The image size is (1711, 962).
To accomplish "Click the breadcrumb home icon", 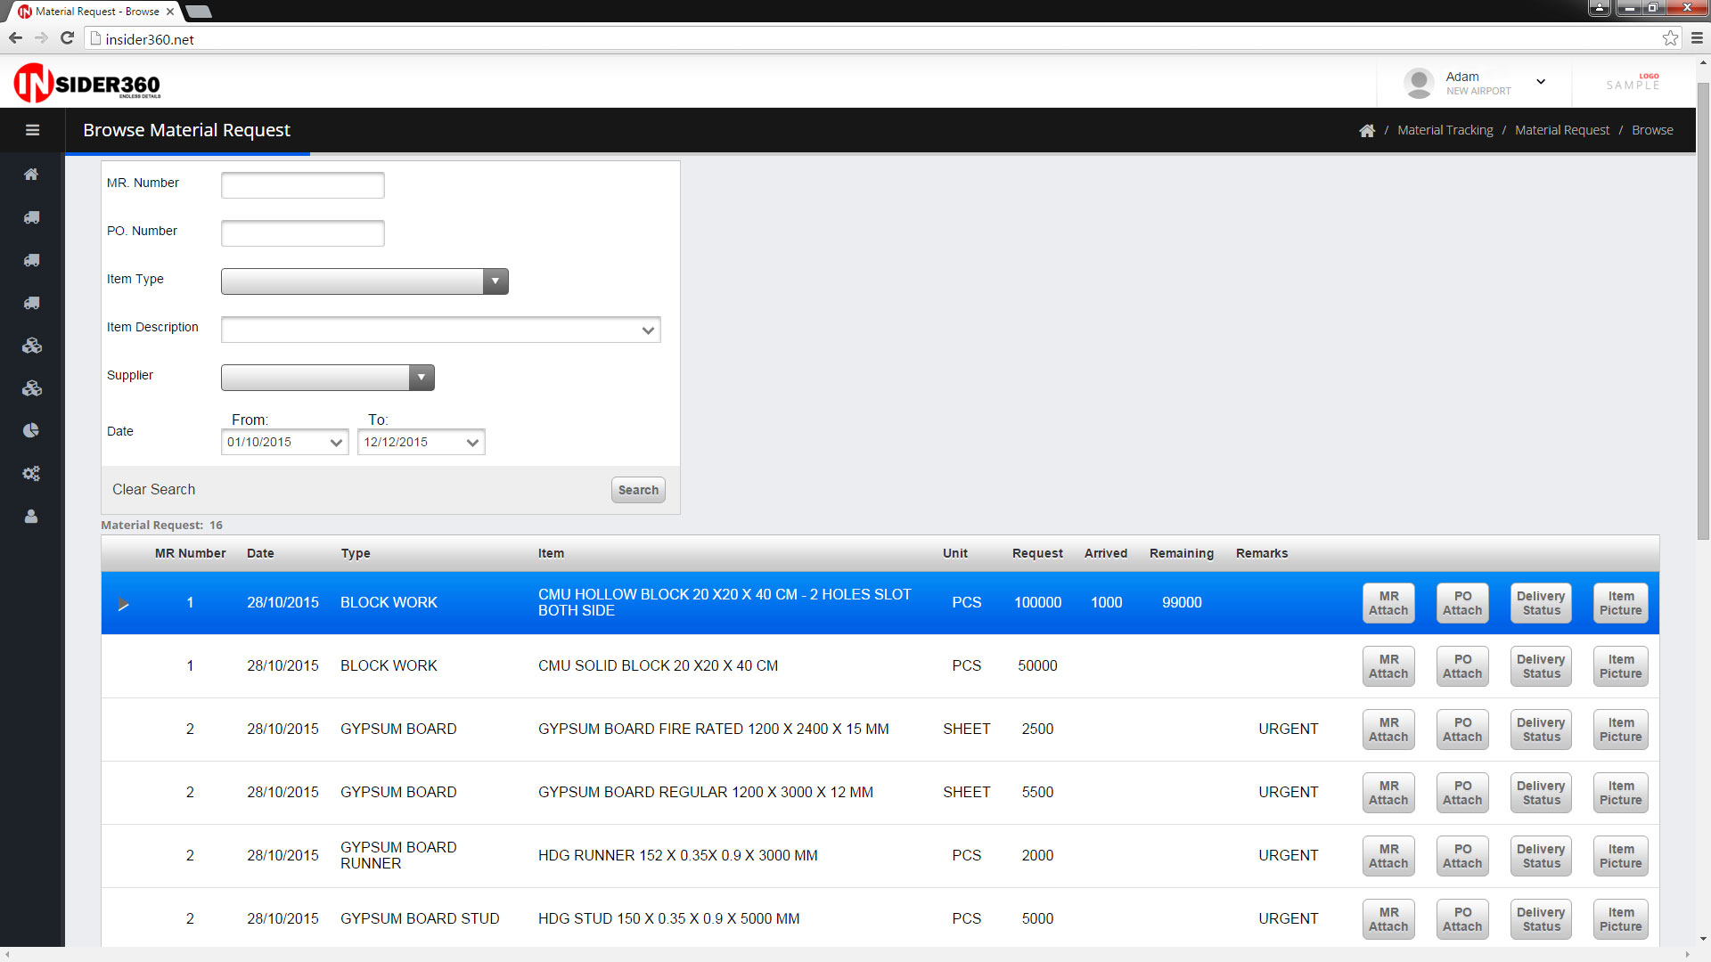I will (x=1367, y=131).
